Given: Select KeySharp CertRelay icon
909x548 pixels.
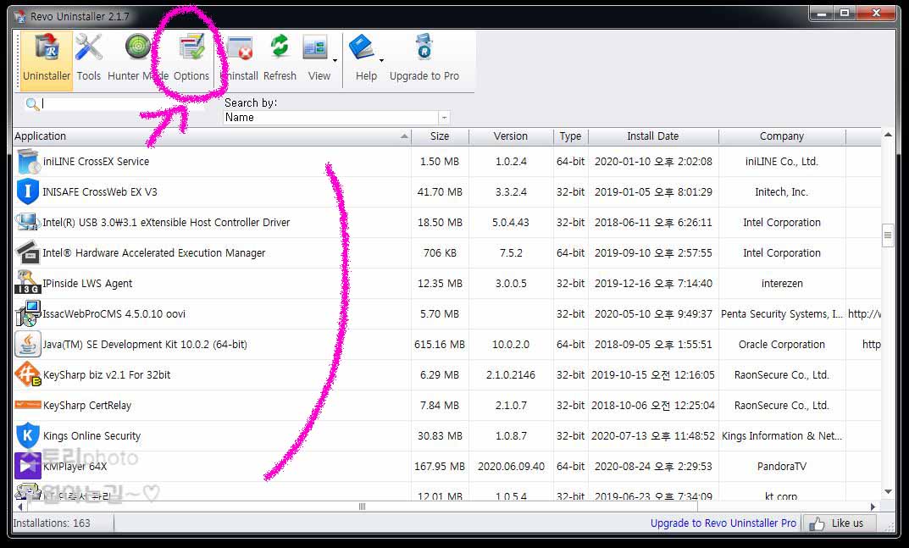Looking at the screenshot, I should pyautogui.click(x=27, y=404).
